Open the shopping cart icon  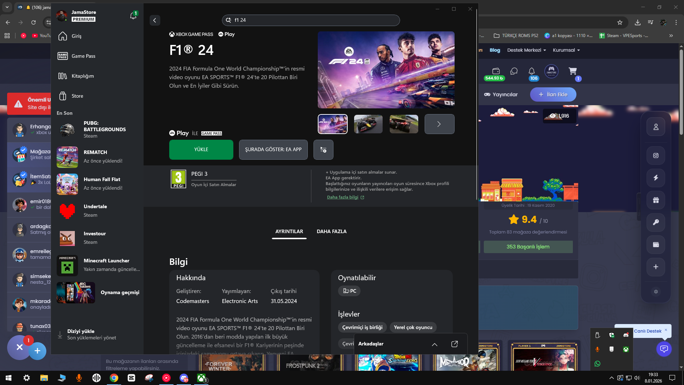coord(573,71)
